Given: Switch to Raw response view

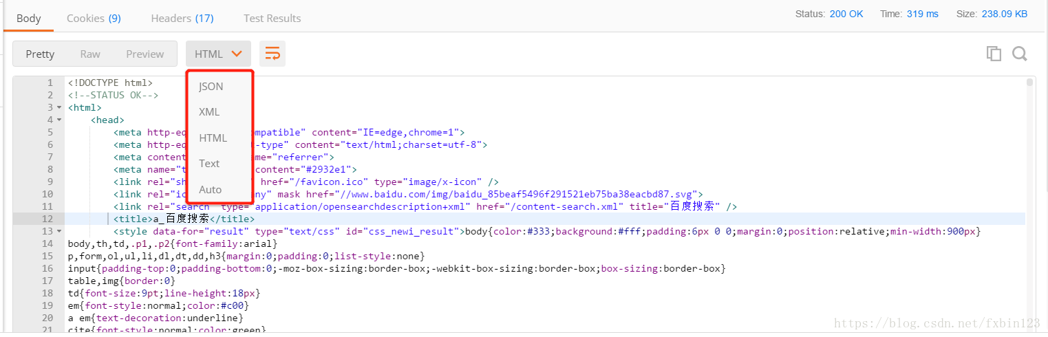Looking at the screenshot, I should coord(90,54).
